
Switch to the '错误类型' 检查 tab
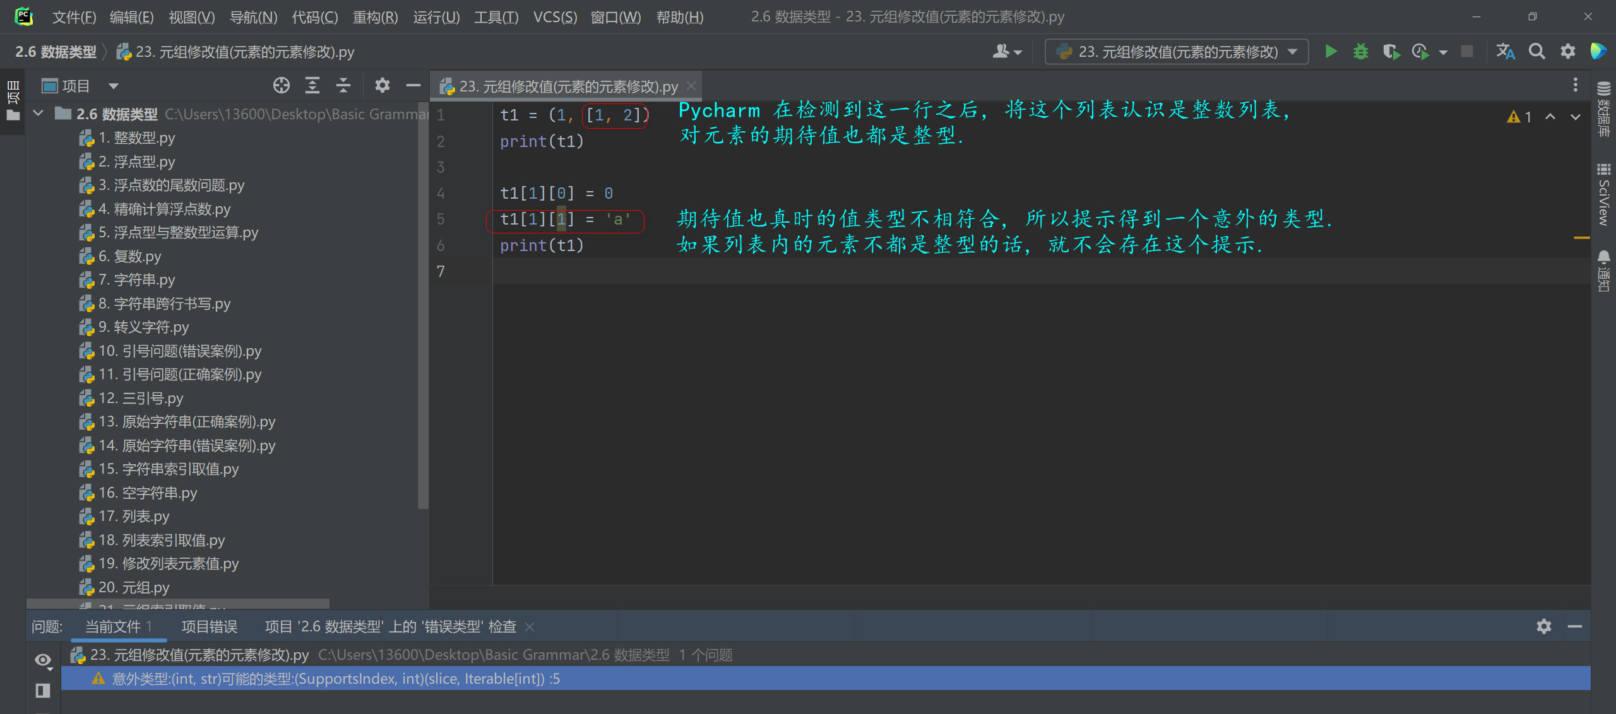pyautogui.click(x=390, y=626)
